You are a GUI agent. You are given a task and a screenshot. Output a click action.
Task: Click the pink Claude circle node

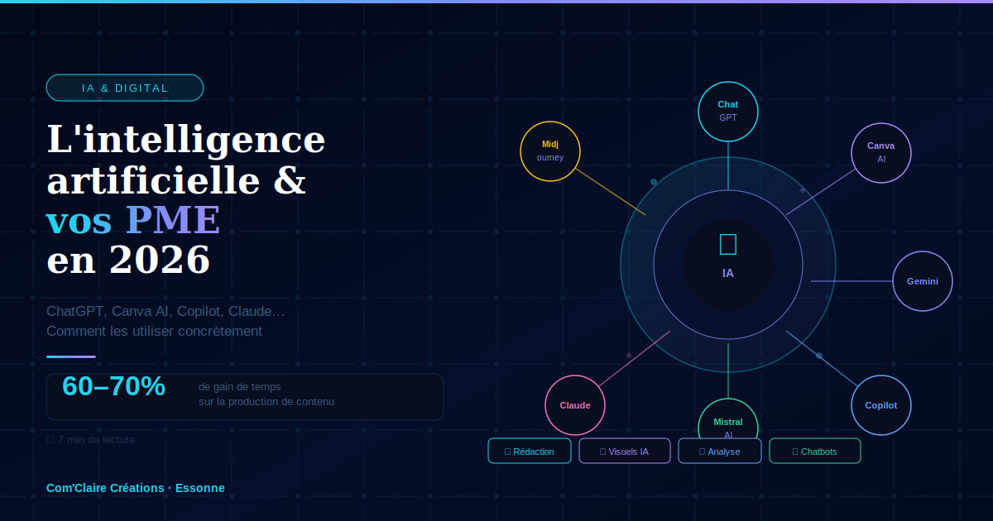575,405
